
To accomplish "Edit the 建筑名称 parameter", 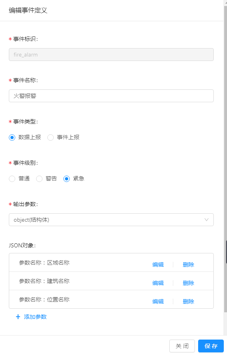I will pos(158,283).
